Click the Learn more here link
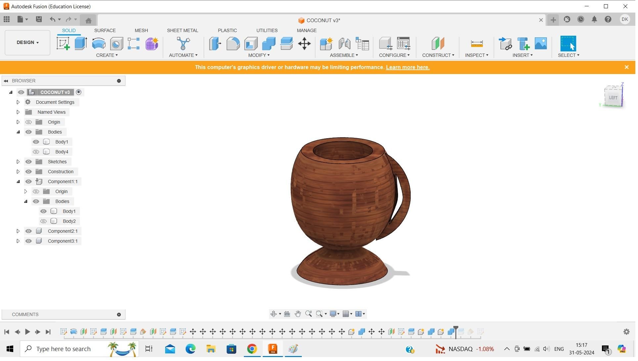Screen dimensions: 638x361 [408, 67]
